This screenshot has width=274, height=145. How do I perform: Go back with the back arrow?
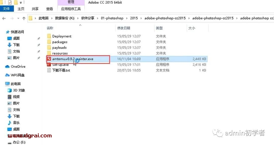pos(4,18)
